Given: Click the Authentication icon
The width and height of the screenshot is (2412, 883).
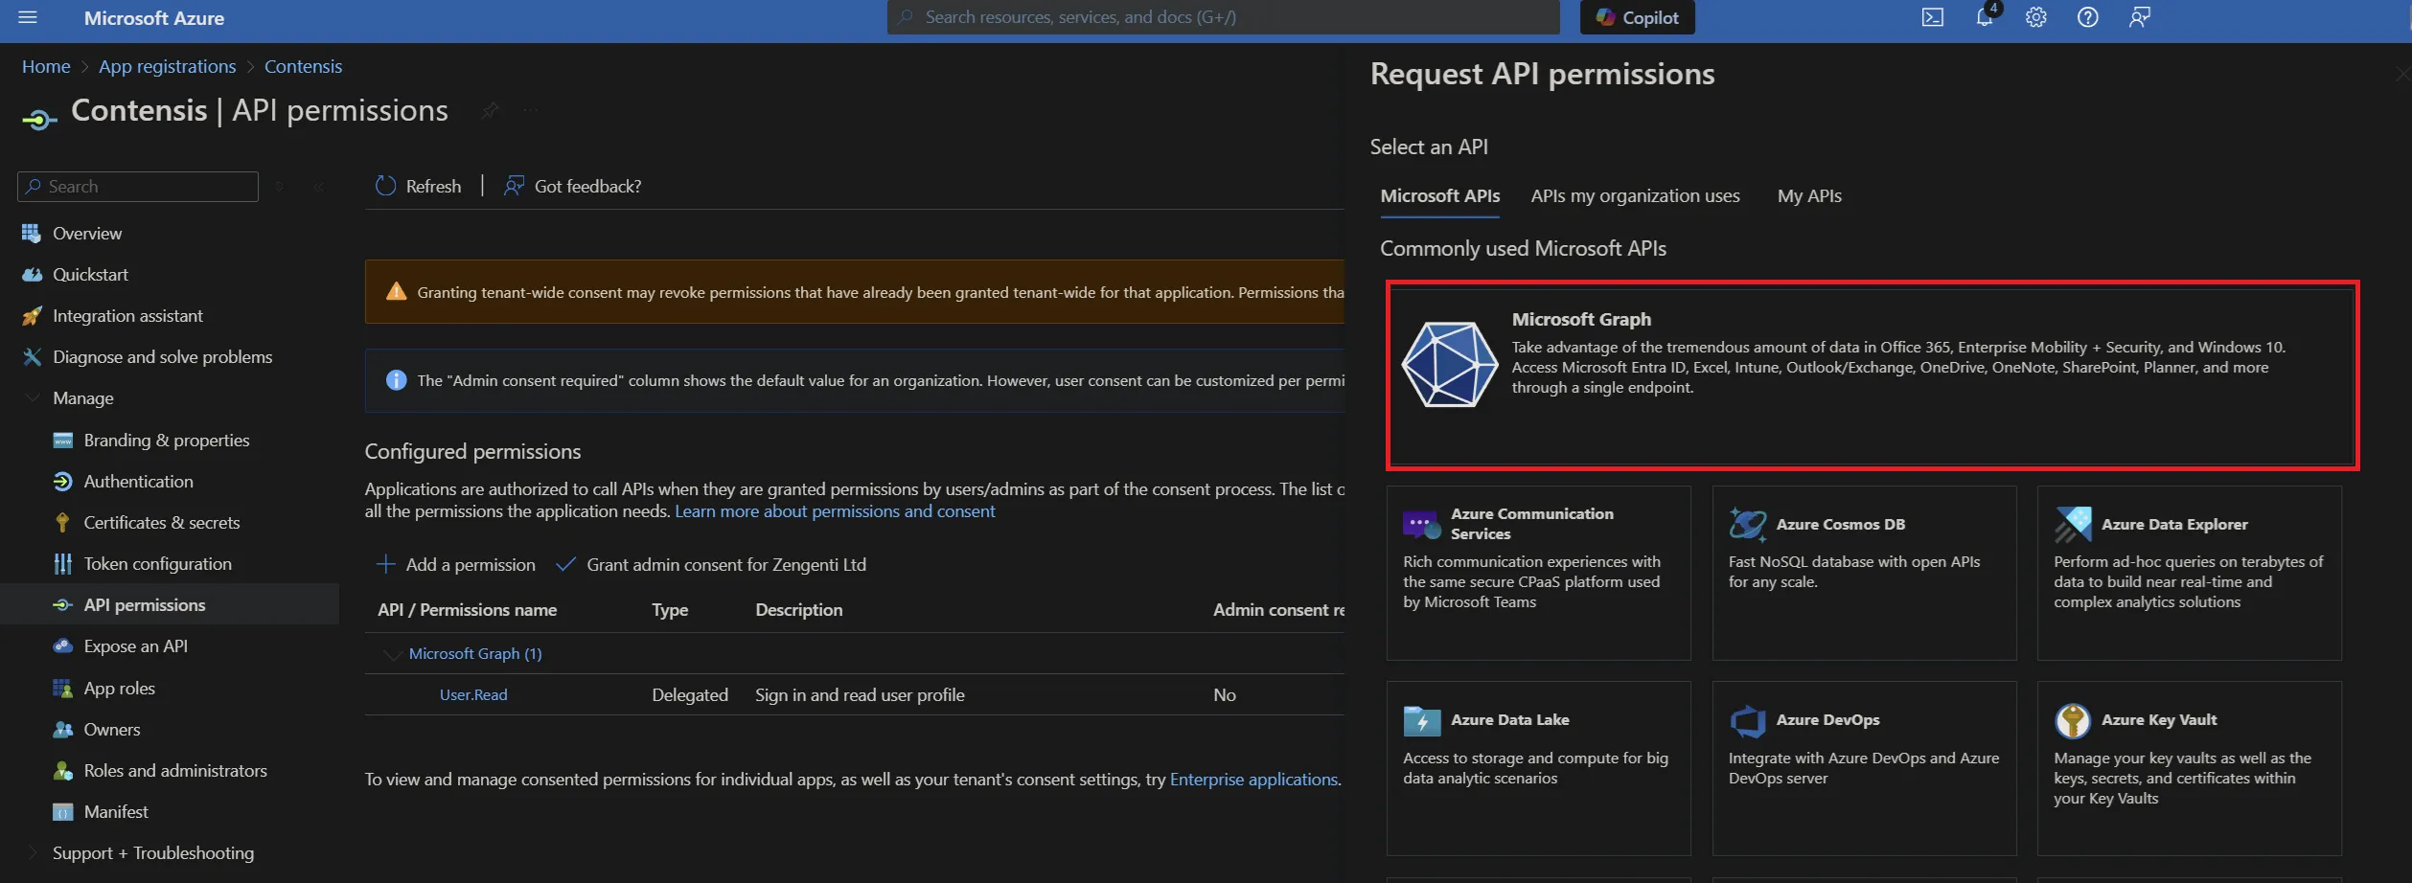Looking at the screenshot, I should coord(62,482).
